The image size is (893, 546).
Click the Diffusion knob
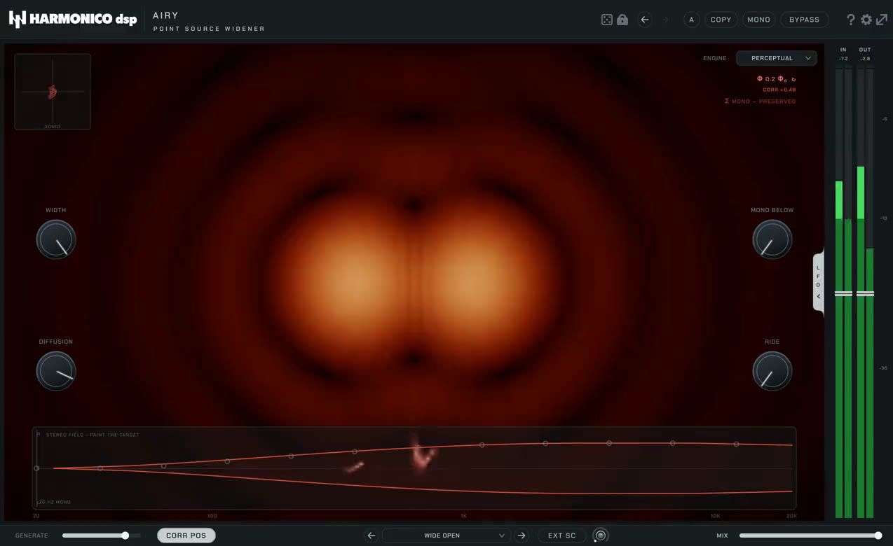(56, 371)
